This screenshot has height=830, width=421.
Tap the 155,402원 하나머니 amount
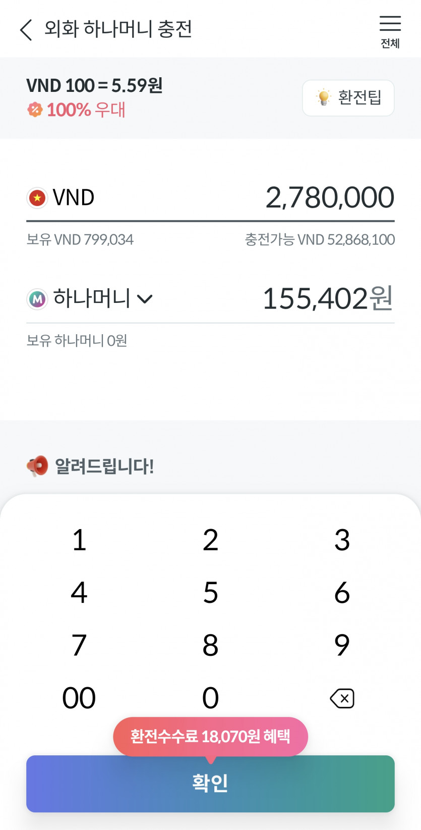coord(327,298)
